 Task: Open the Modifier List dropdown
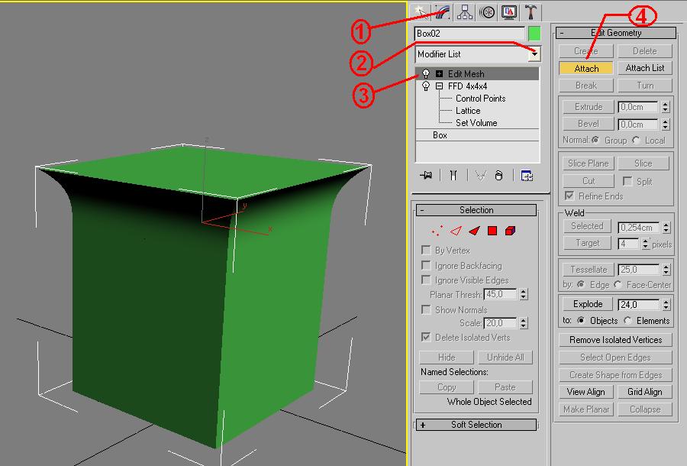[534, 54]
